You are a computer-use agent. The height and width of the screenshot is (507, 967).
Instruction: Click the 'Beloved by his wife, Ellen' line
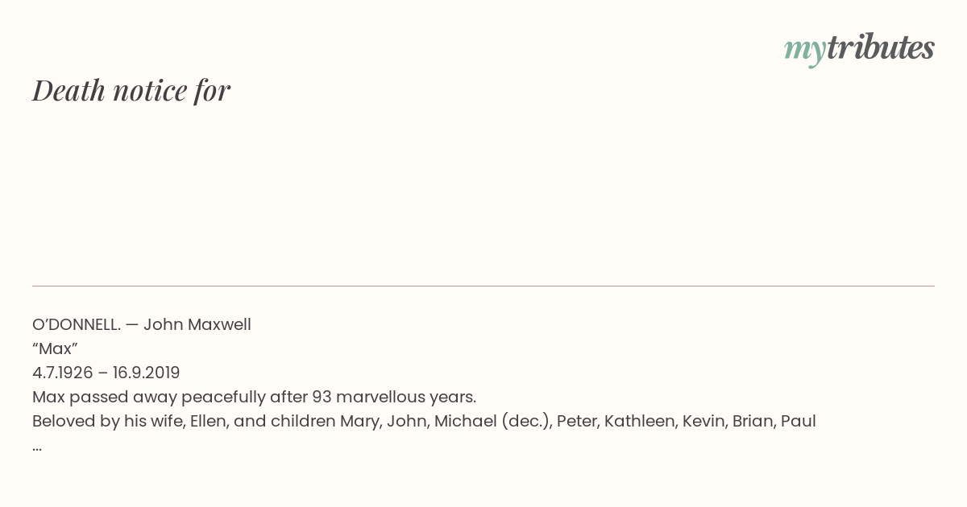click(424, 421)
